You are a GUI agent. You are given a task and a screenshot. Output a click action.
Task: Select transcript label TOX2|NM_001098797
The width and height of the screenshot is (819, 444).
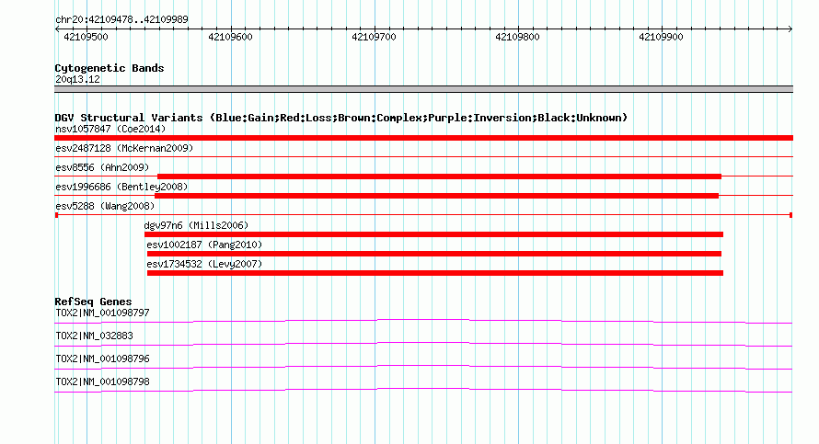tap(102, 313)
